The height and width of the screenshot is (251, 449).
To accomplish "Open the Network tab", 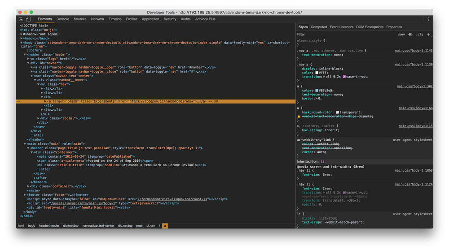I will click(97, 19).
